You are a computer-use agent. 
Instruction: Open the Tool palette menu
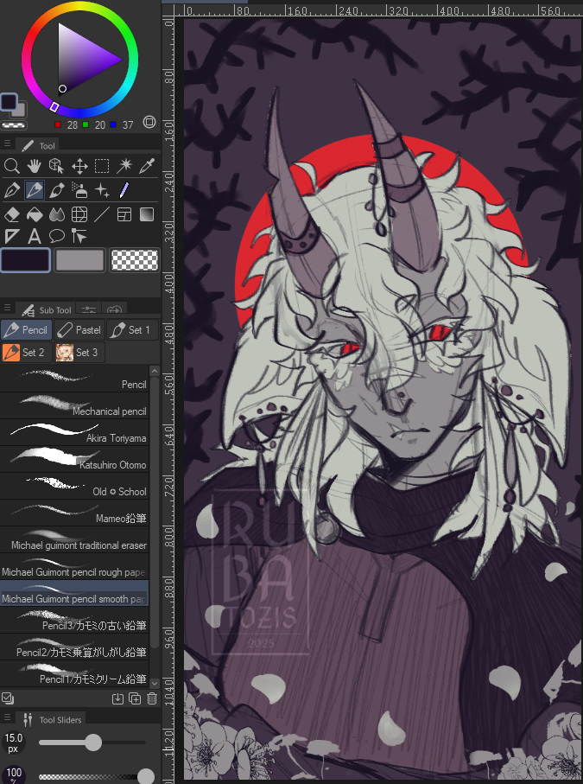coord(8,145)
